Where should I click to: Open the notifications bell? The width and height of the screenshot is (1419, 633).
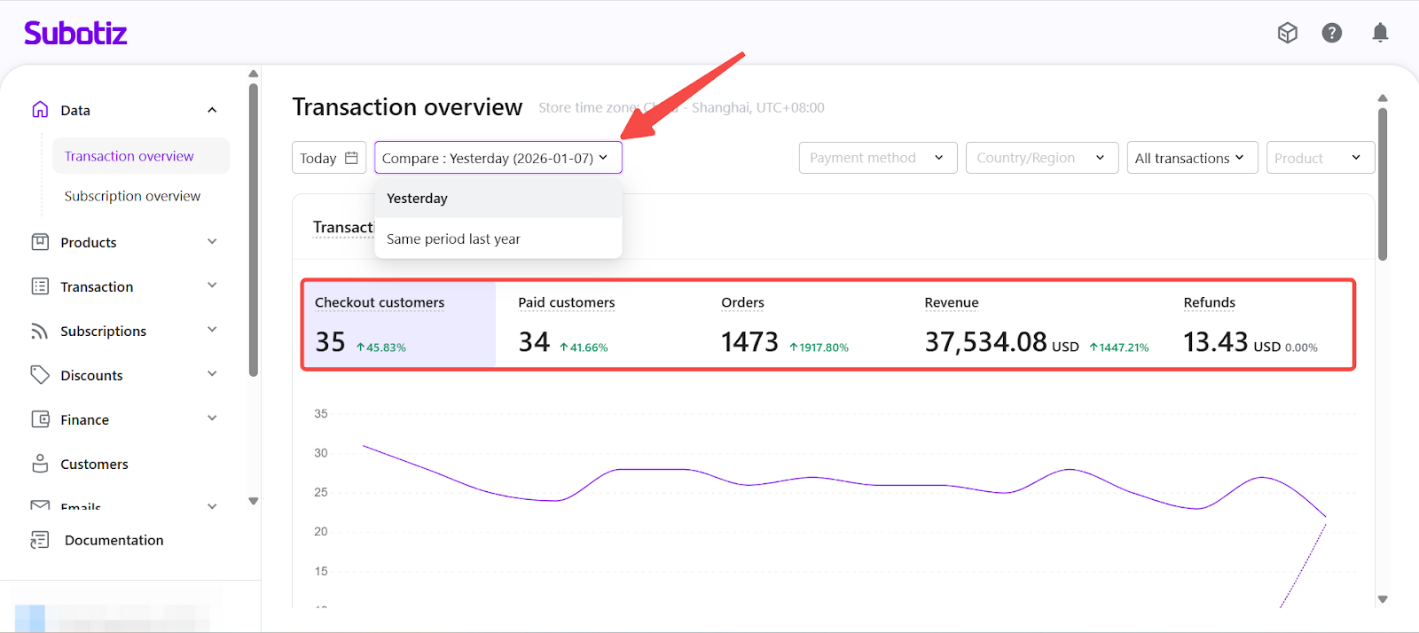1380,33
